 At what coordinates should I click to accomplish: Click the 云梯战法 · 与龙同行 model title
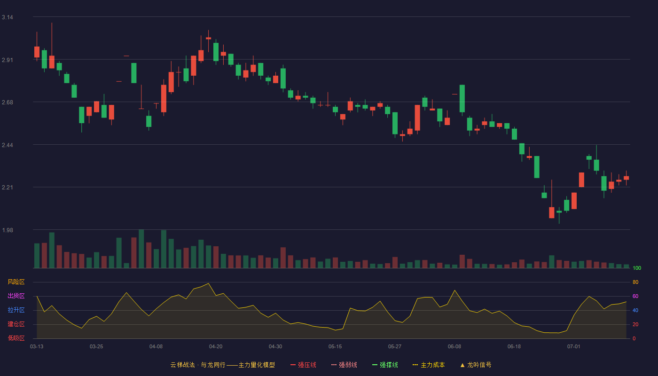(x=222, y=365)
